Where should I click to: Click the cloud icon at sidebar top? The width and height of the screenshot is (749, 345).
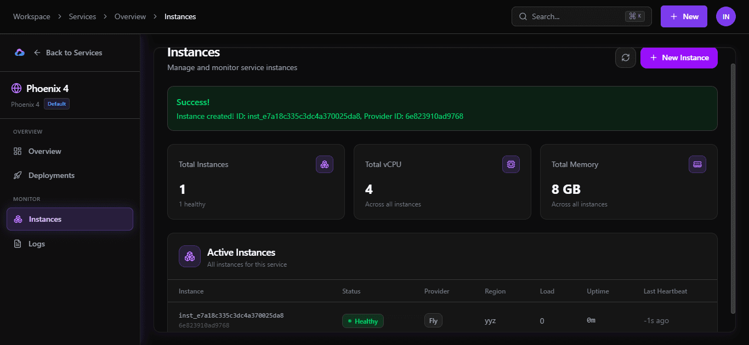point(20,52)
